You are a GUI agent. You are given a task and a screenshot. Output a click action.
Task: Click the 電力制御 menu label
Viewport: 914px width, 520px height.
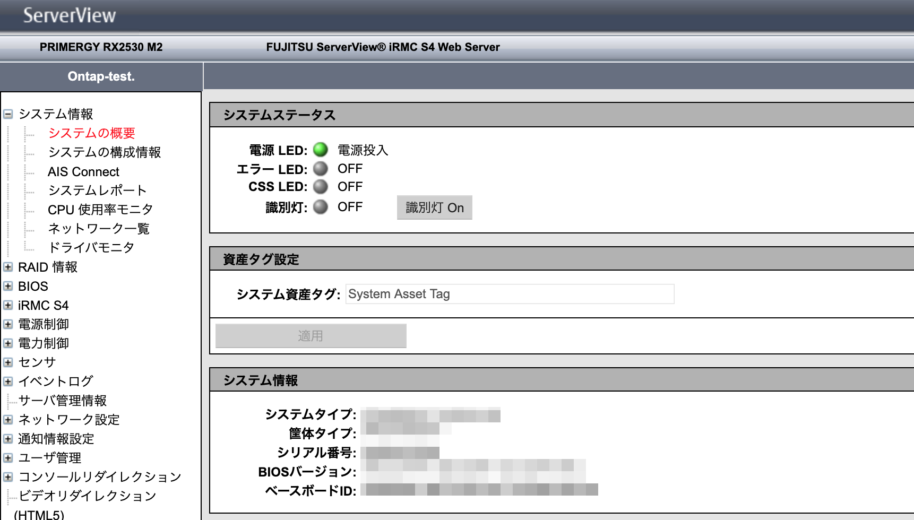coord(44,343)
